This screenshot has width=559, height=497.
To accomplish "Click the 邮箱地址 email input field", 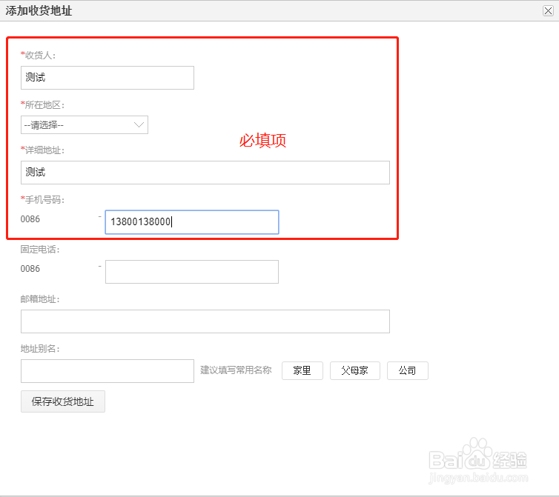I will click(205, 321).
